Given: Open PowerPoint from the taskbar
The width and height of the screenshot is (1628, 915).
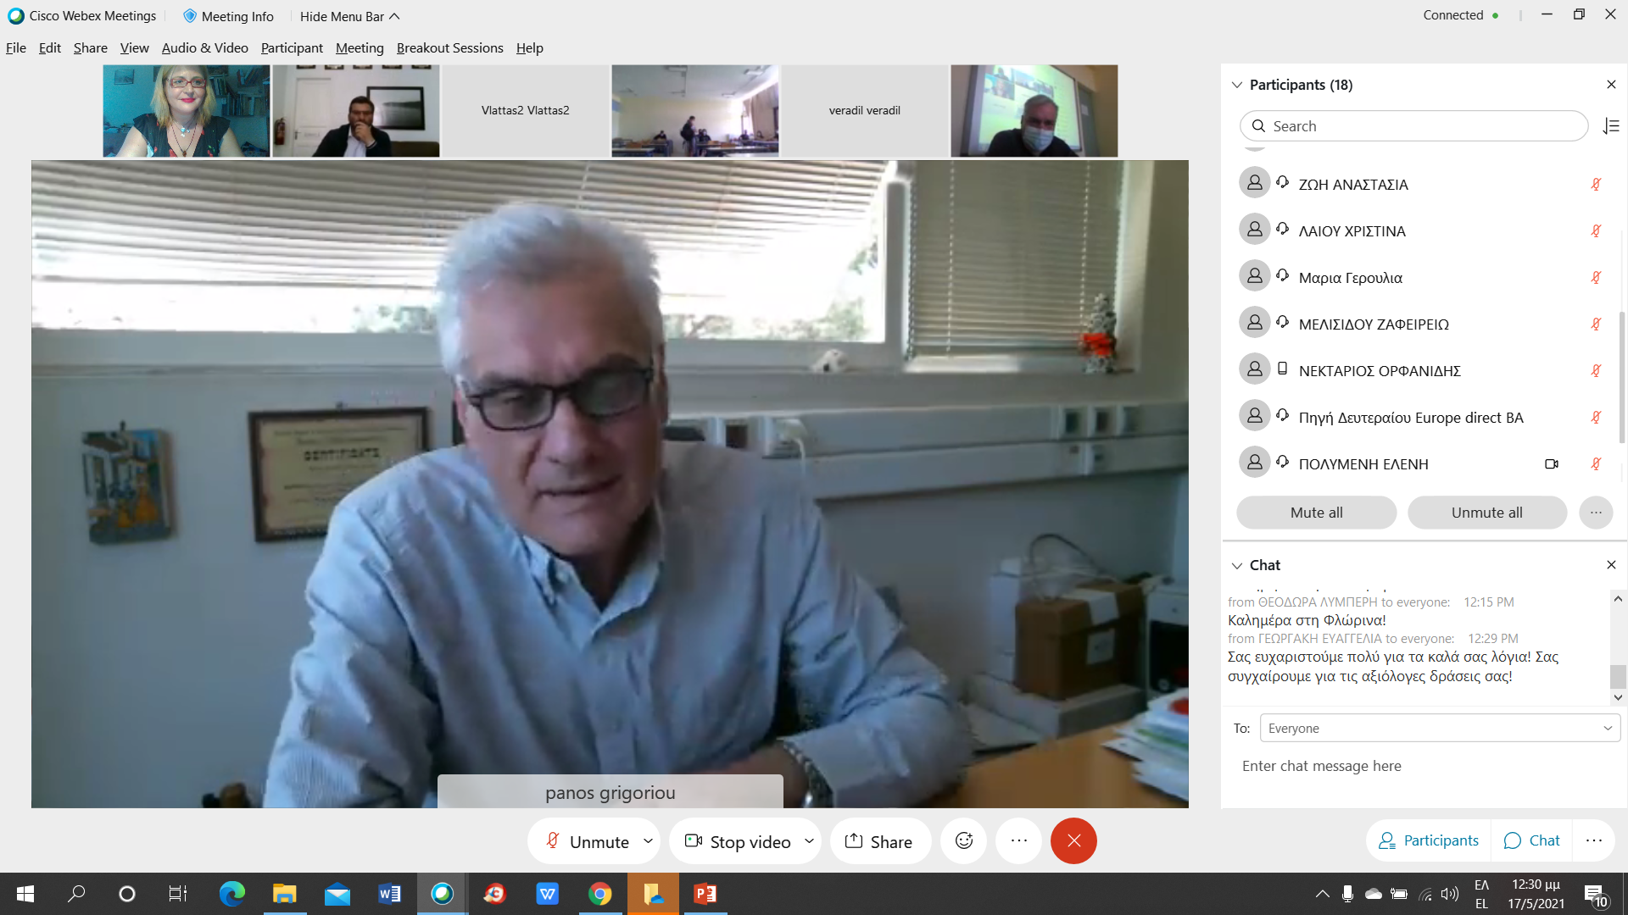Looking at the screenshot, I should coord(705,894).
